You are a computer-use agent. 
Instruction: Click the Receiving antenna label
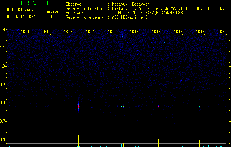[x=84, y=17]
